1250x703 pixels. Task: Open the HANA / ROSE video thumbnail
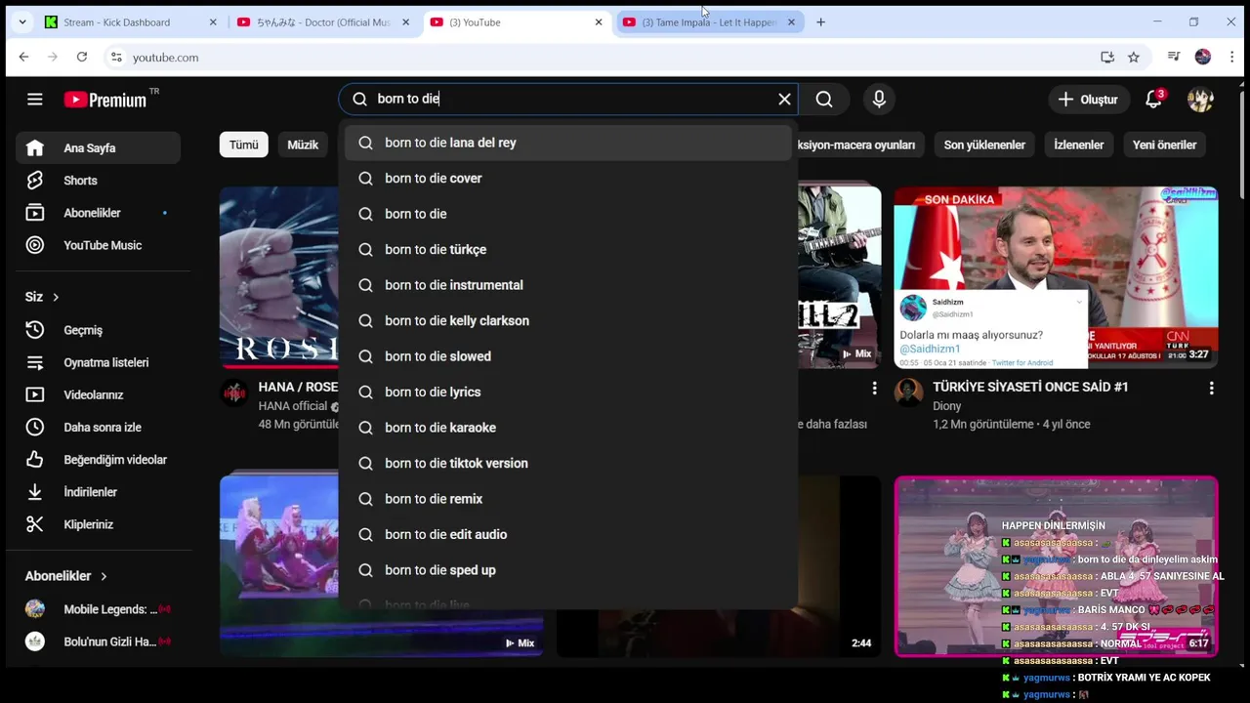279,277
